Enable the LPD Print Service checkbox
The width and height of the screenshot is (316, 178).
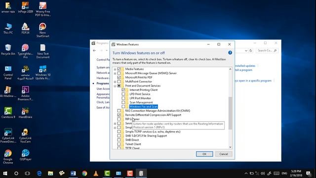[x=123, y=94]
